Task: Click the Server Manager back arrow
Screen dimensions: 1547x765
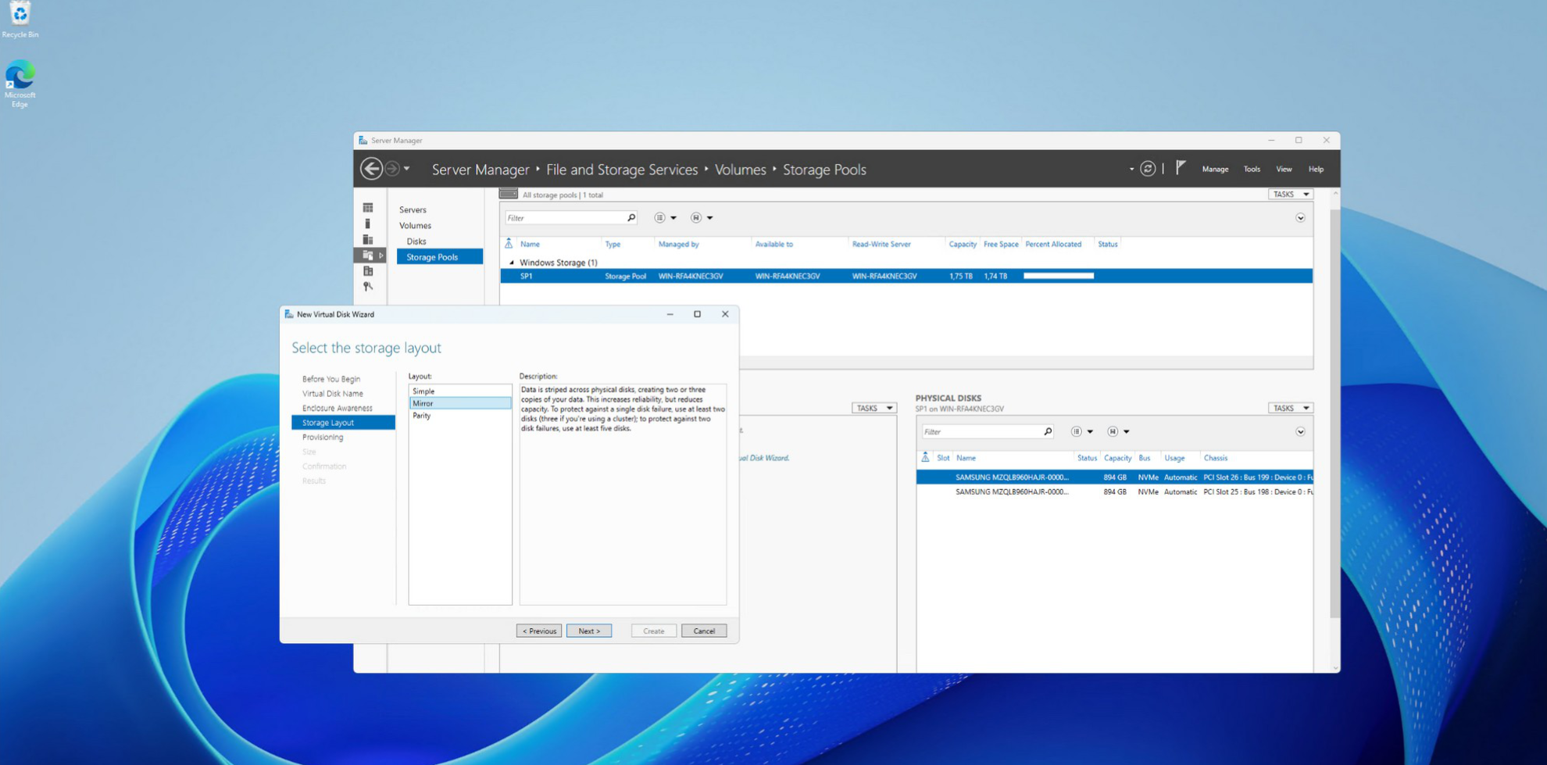Action: tap(371, 169)
